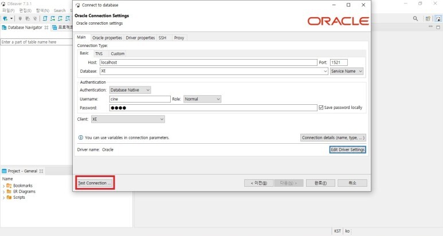This screenshot has height=236, width=443.
Task: Open the Search menu in the menu bar
Action: click(x=60, y=10)
